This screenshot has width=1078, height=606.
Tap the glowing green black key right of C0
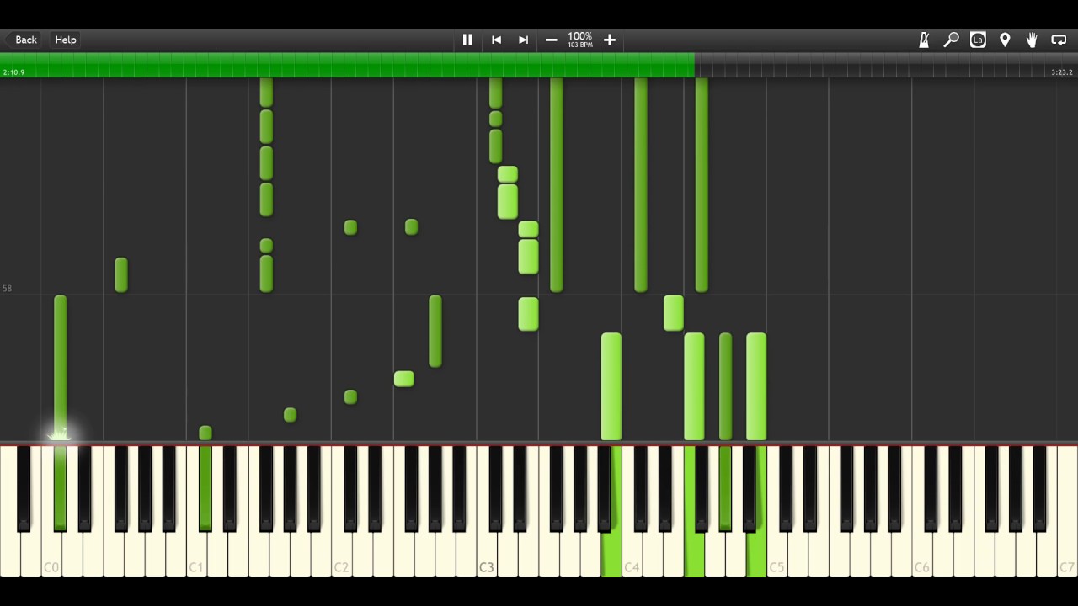pos(60,488)
